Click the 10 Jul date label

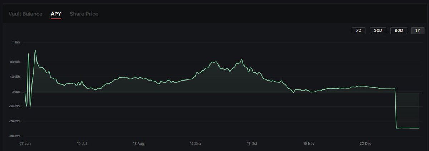click(x=82, y=143)
